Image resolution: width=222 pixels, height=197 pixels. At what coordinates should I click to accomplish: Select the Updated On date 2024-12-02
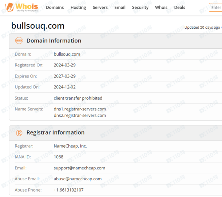pos(64,87)
